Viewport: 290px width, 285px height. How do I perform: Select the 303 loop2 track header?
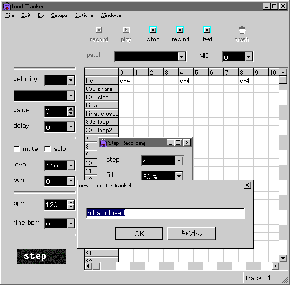point(101,130)
